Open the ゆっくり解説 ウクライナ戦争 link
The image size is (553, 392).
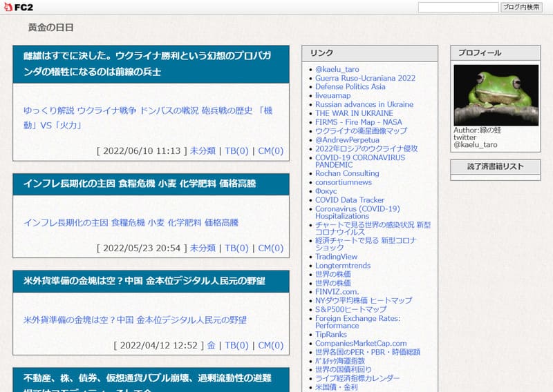pyautogui.click(x=148, y=117)
